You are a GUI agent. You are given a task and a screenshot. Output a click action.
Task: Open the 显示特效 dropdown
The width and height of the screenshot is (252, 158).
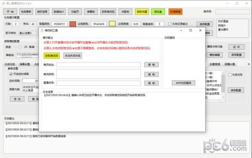28,33
